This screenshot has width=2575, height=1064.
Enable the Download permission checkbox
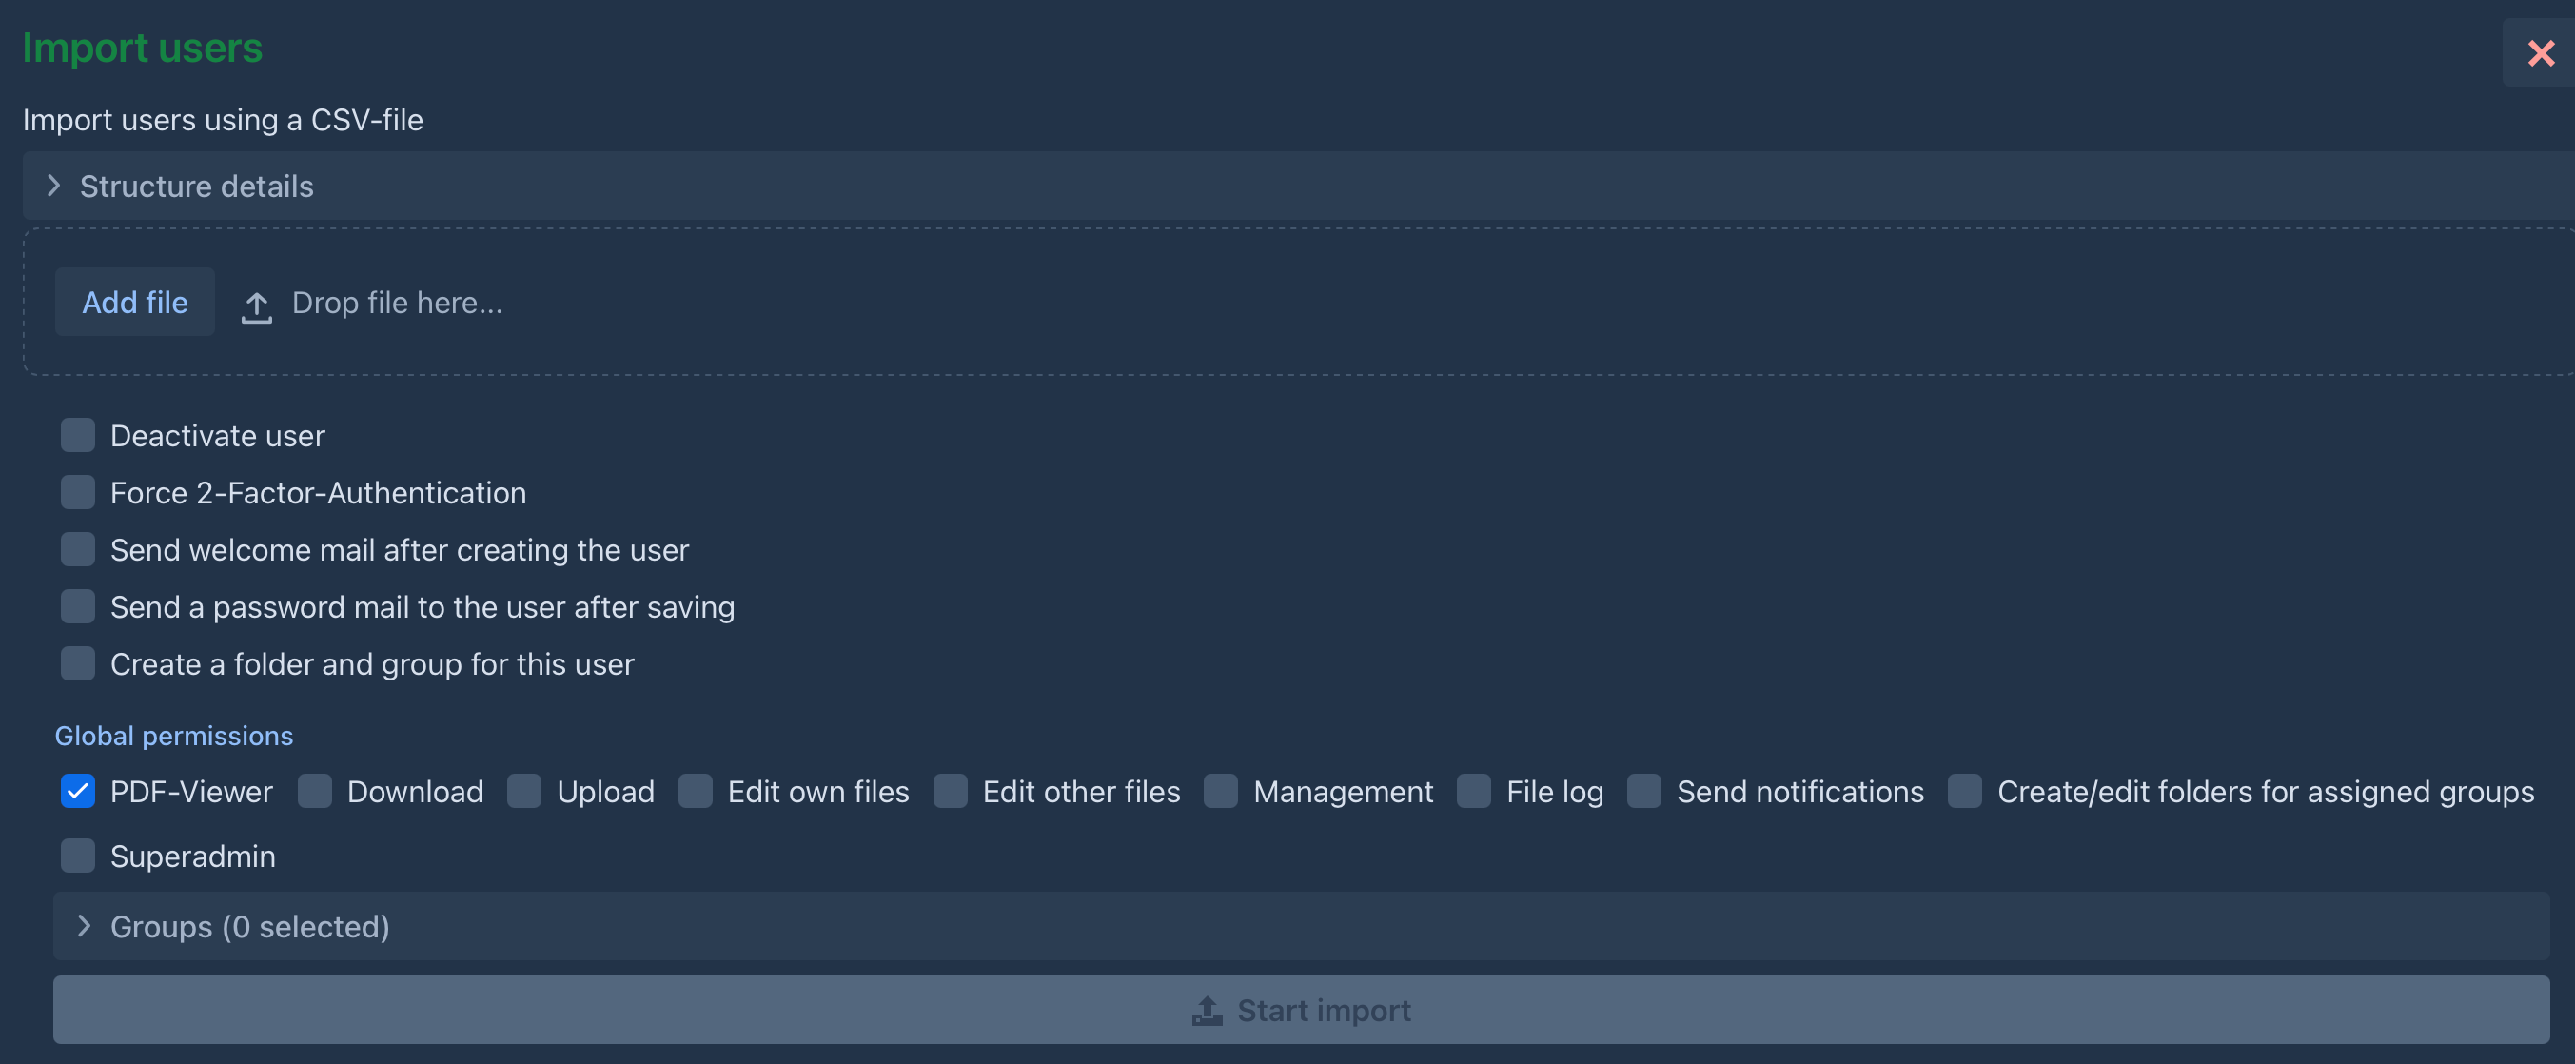tap(315, 791)
